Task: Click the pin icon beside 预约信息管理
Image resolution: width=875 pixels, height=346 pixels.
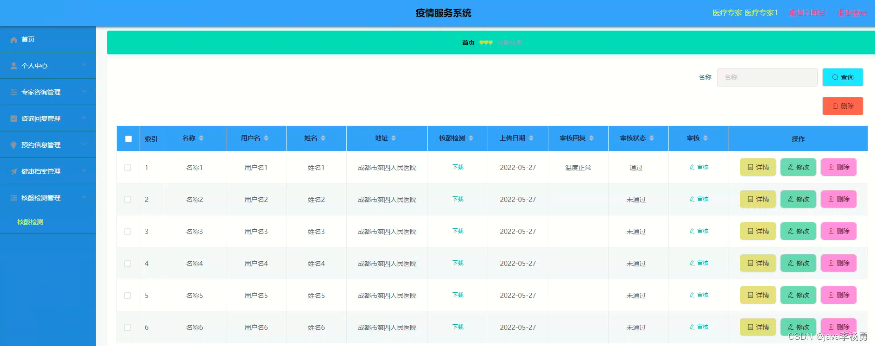Action: coord(14,145)
